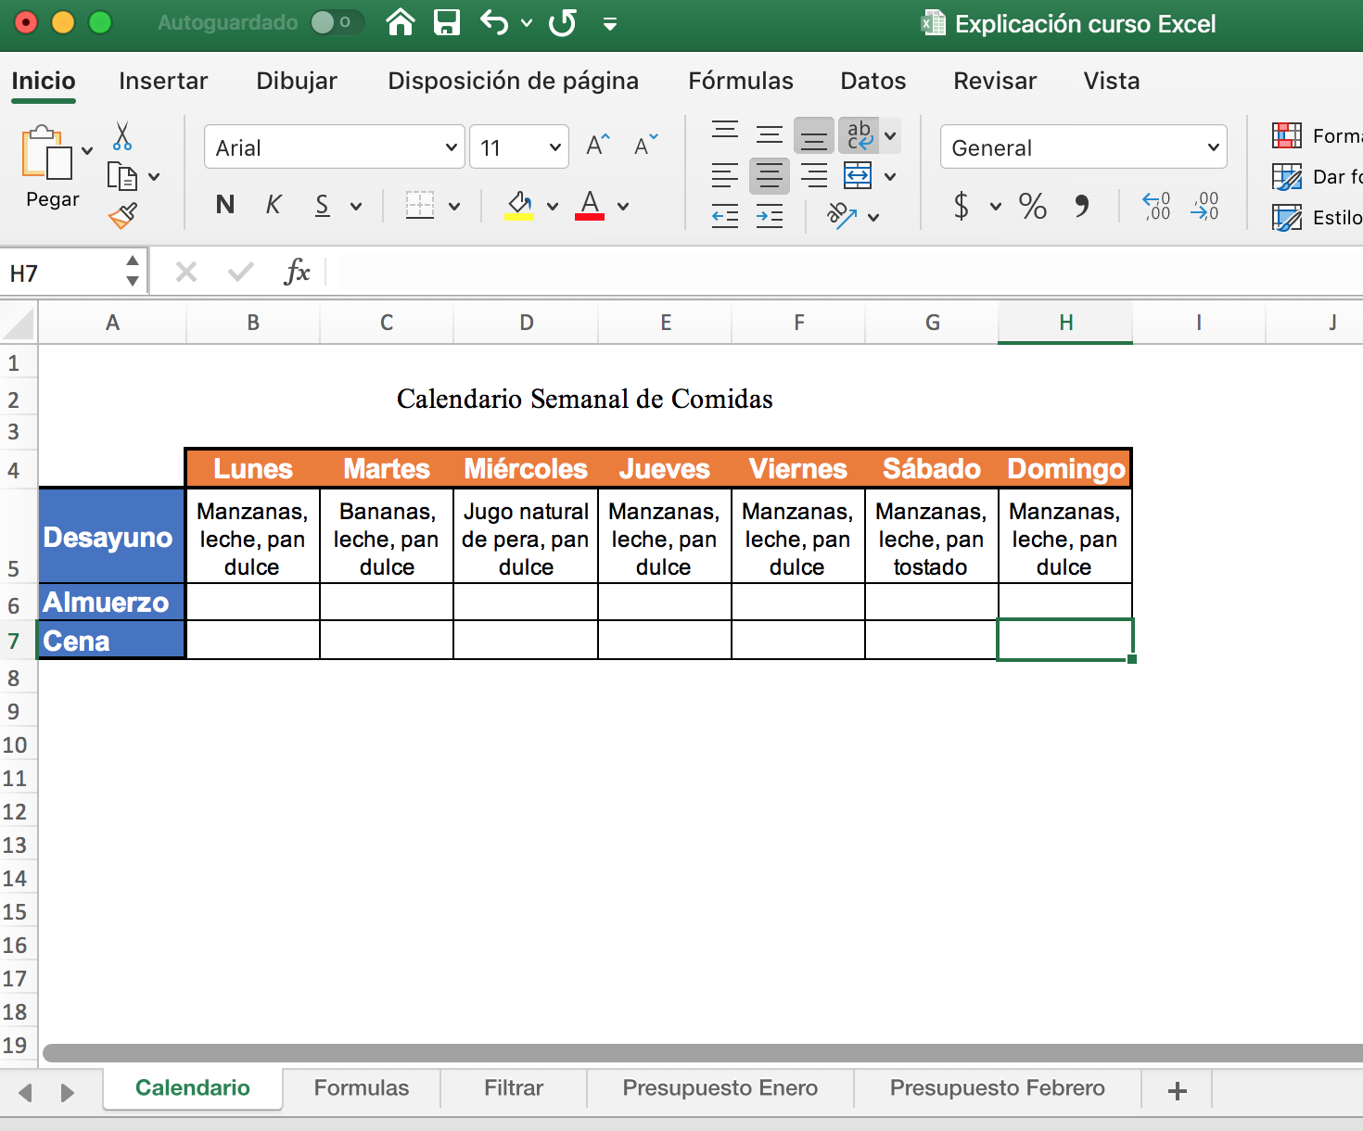Screen dimensions: 1363x1131
Task: Open the Presupuesto Enero sheet
Action: [720, 1087]
